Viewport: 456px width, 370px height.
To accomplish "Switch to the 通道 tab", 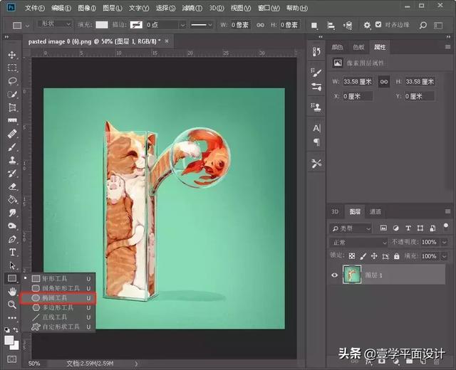I will (375, 212).
